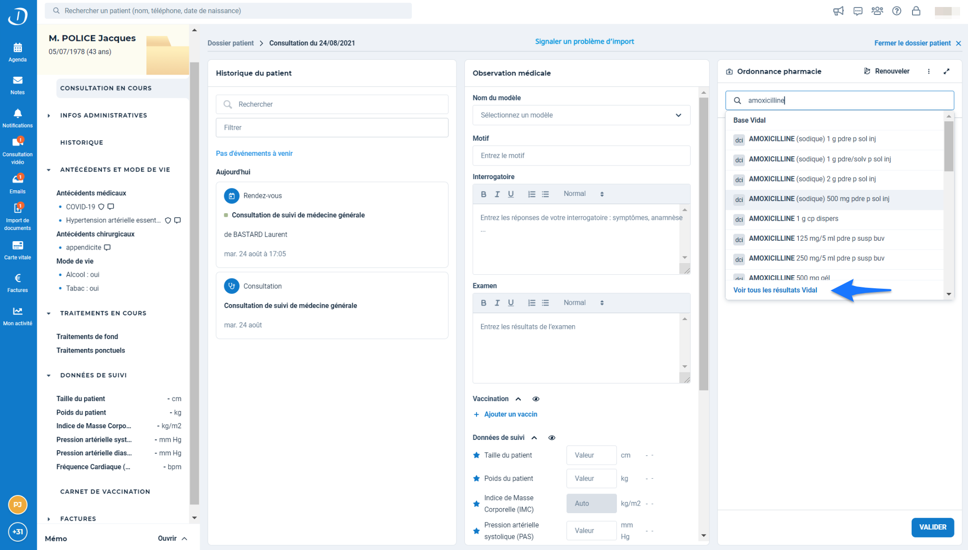Toggle star for Taille du patient
This screenshot has width=968, height=550.
(x=476, y=455)
